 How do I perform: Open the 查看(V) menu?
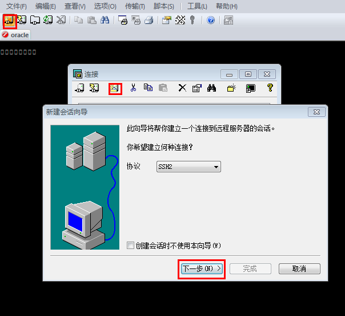point(75,6)
